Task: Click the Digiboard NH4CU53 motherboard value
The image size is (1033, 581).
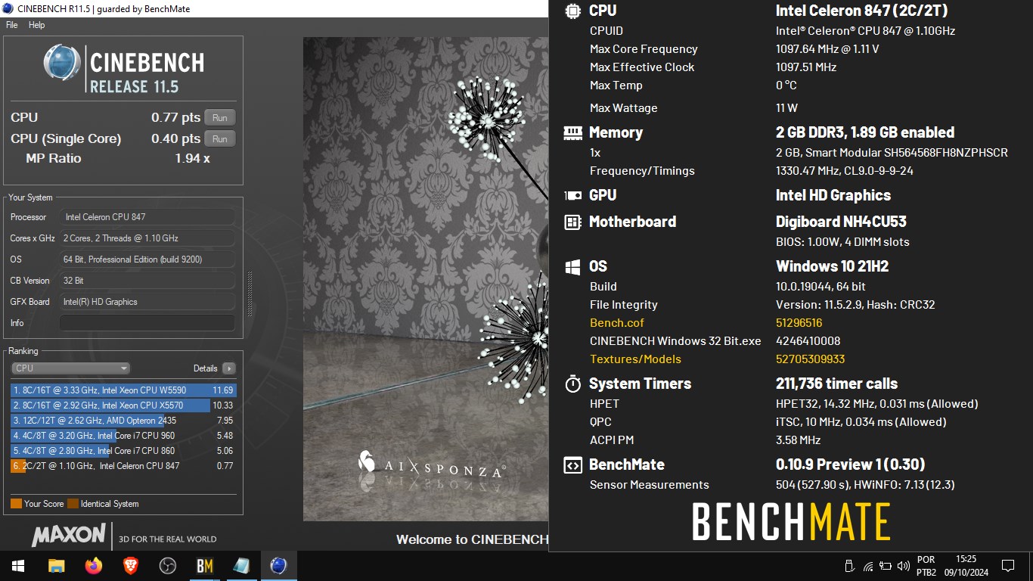Action: coord(841,222)
